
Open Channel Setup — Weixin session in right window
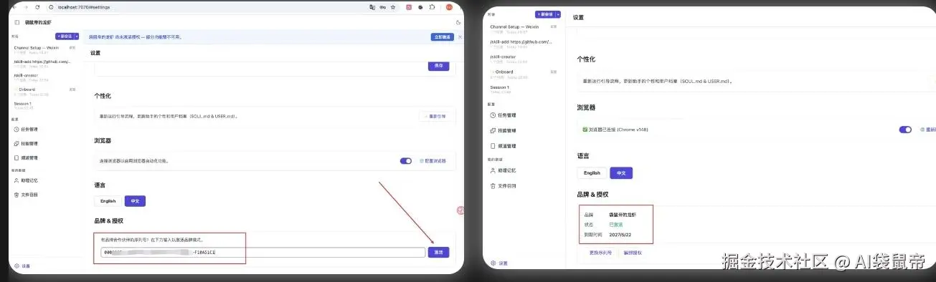[x=524, y=29]
